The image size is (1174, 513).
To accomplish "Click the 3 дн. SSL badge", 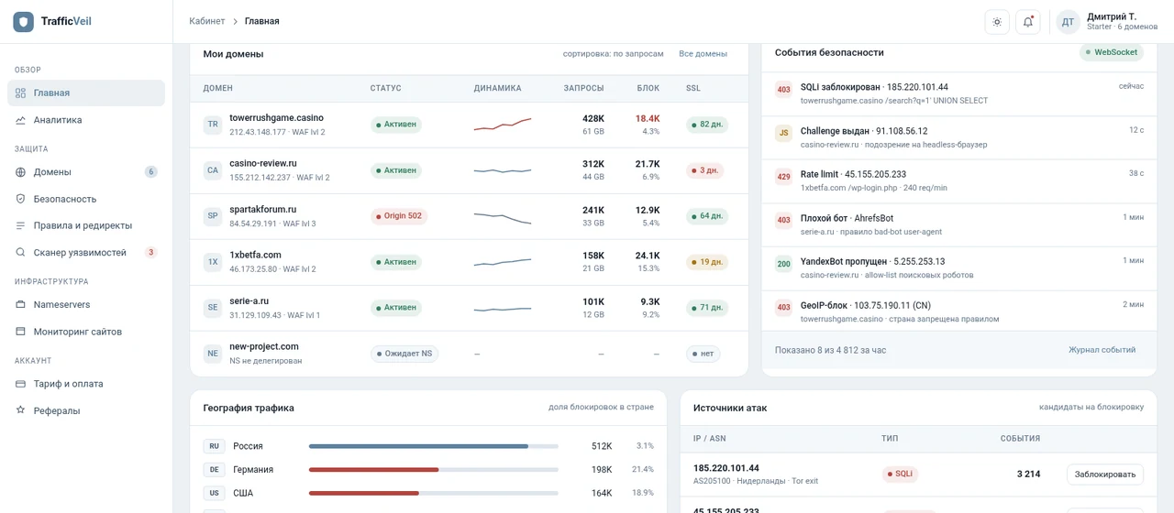I will point(704,170).
